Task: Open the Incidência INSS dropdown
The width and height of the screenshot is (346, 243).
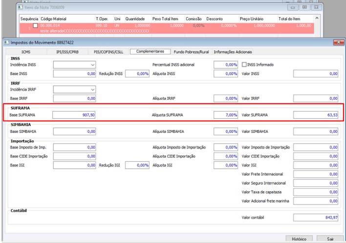Action: [93, 65]
